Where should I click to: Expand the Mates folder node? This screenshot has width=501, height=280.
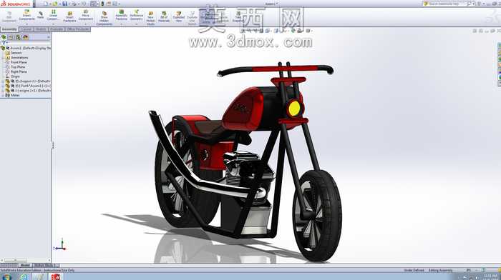coord(3,95)
